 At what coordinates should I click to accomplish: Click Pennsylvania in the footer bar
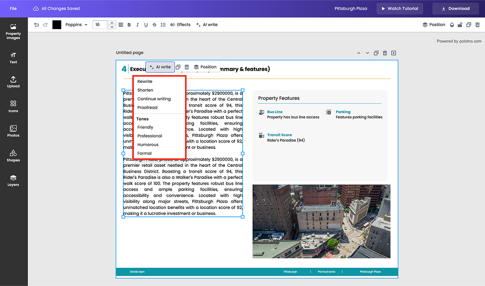click(x=326, y=272)
